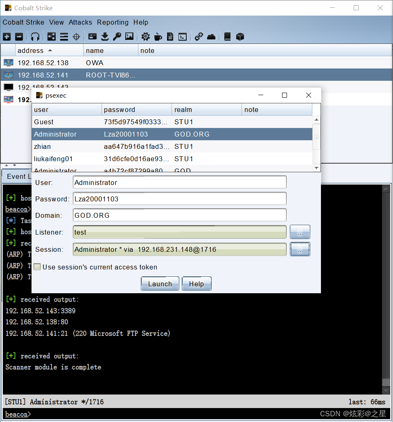Select Administrator GOD.ORG credential row
The width and height of the screenshot is (393, 422).
[172, 134]
